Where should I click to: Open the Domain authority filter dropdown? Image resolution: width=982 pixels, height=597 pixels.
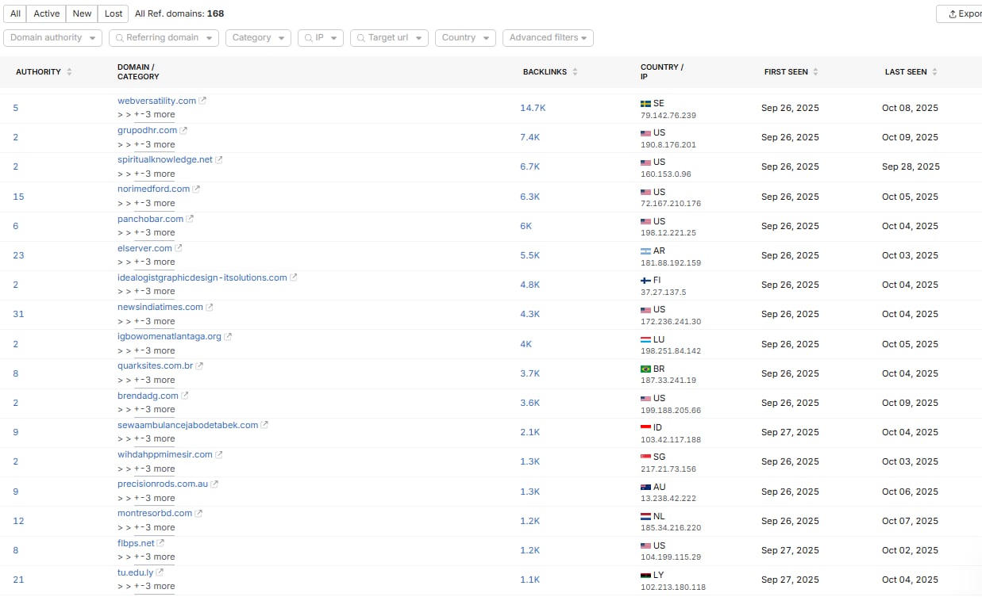(x=53, y=38)
